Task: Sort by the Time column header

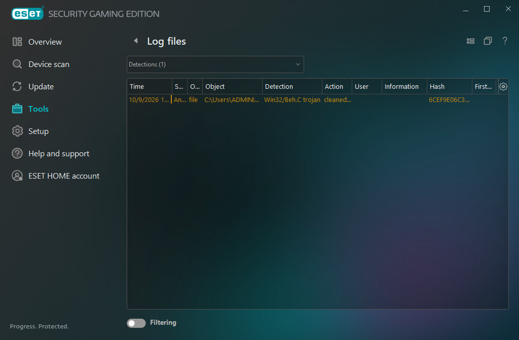Action: point(150,86)
